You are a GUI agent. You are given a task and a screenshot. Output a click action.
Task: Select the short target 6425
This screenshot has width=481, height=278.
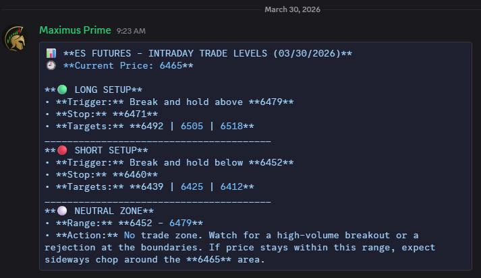pos(192,186)
